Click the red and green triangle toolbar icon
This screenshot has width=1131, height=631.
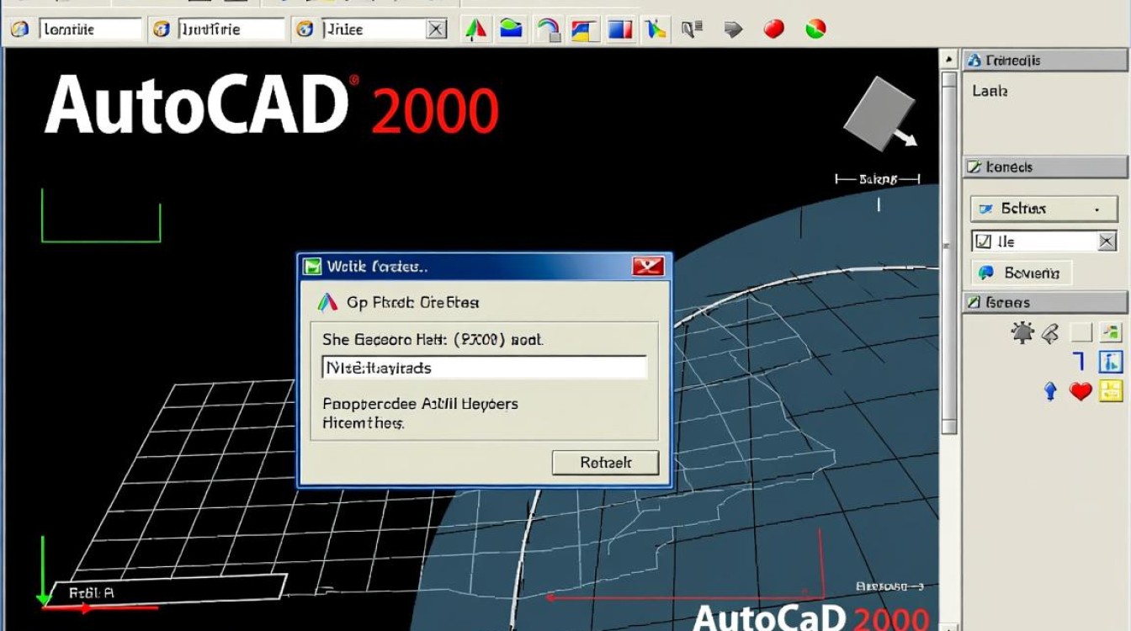coord(476,29)
